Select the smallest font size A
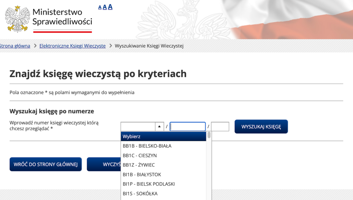Screen dimensions: 353x200 click(100, 8)
